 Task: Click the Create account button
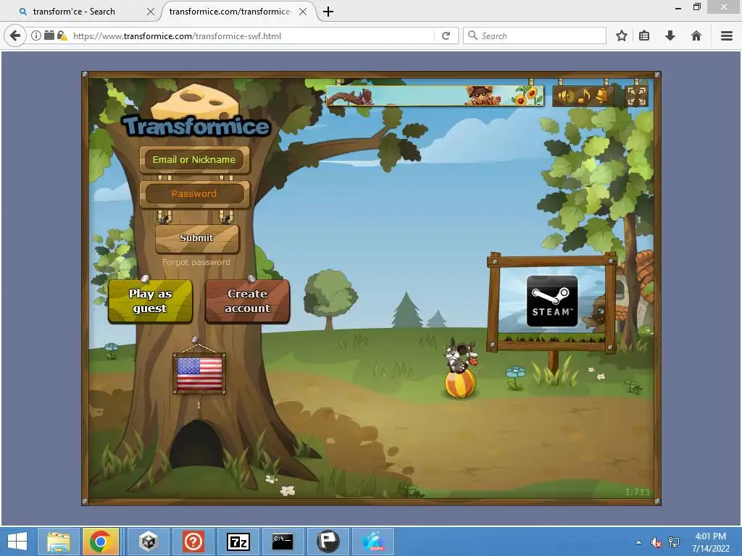pyautogui.click(x=248, y=301)
